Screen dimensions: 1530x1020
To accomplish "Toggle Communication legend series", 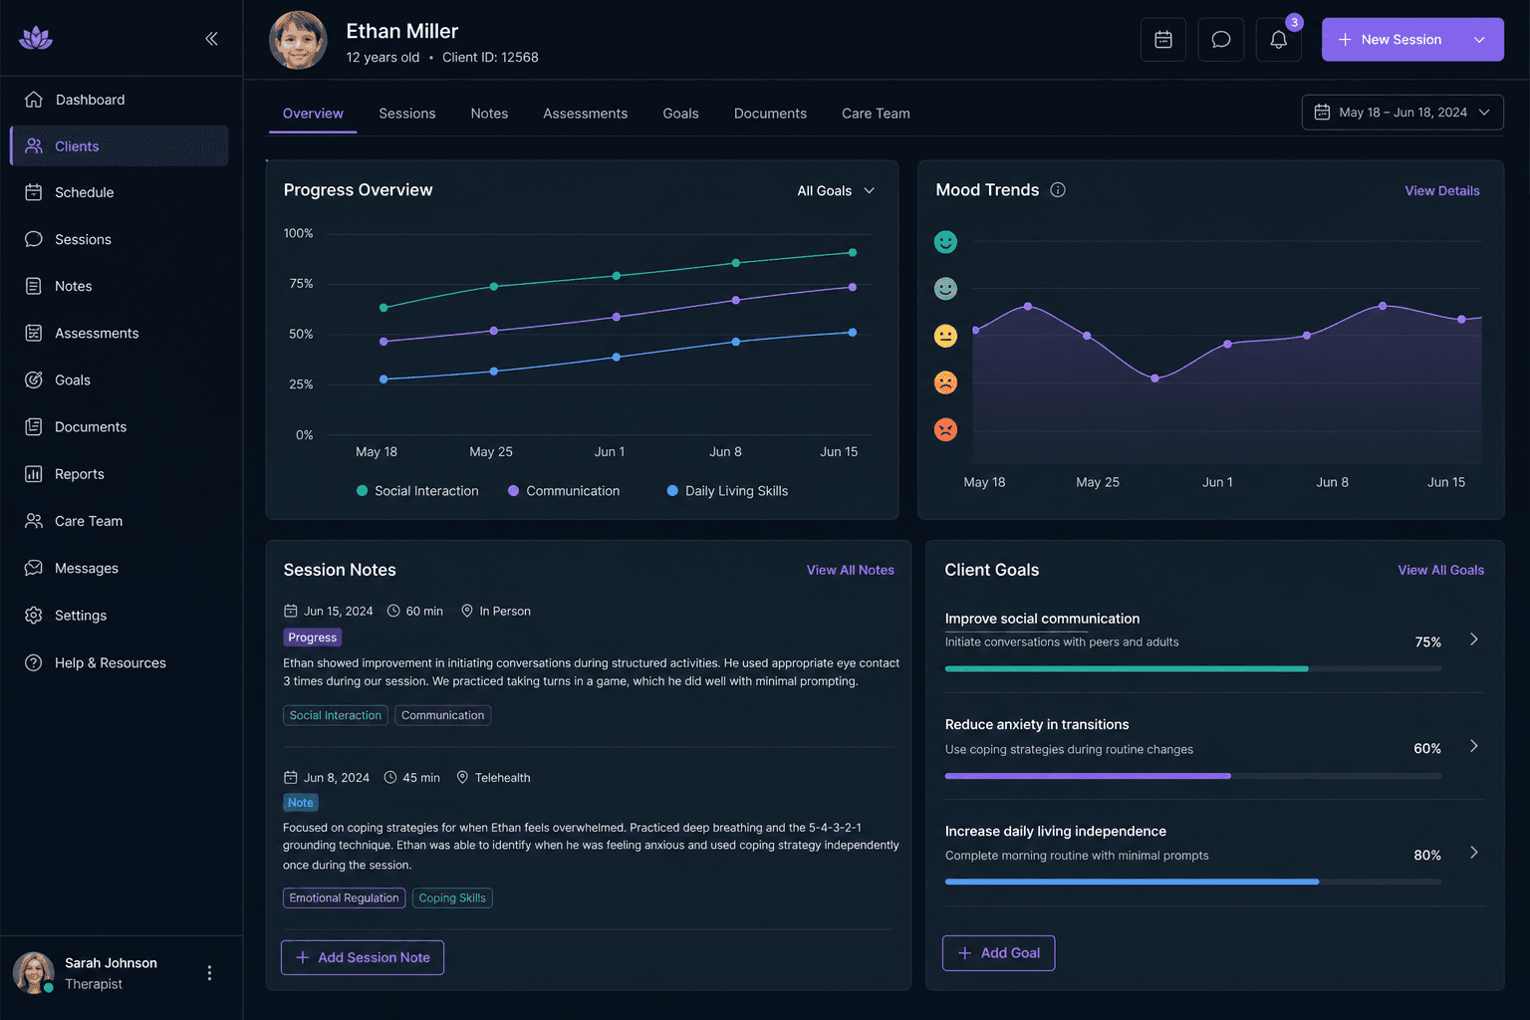I will [x=564, y=491].
